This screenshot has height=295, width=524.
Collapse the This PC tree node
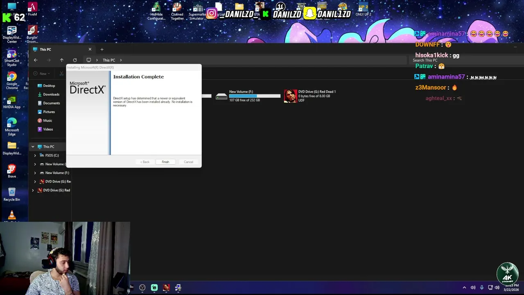(x=33, y=147)
